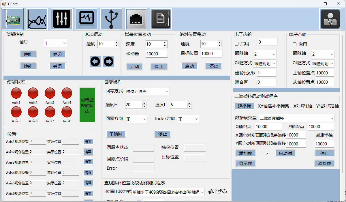Open the oscilloscope monitoring icon
346x202 pixels.
coord(86,18)
